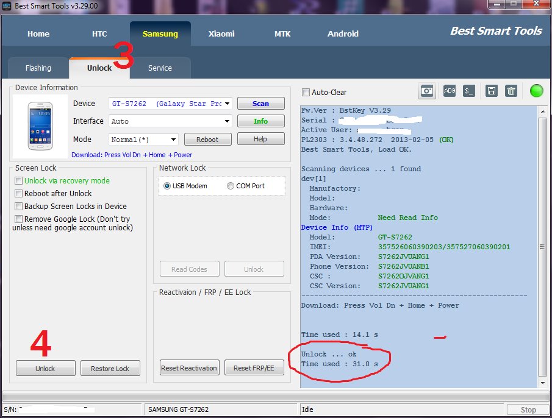Click the Reboot button
This screenshot has width=552, height=418.
tap(208, 139)
